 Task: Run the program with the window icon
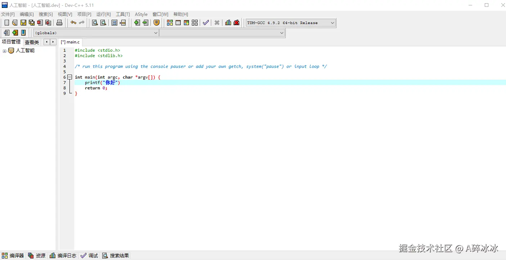178,23
